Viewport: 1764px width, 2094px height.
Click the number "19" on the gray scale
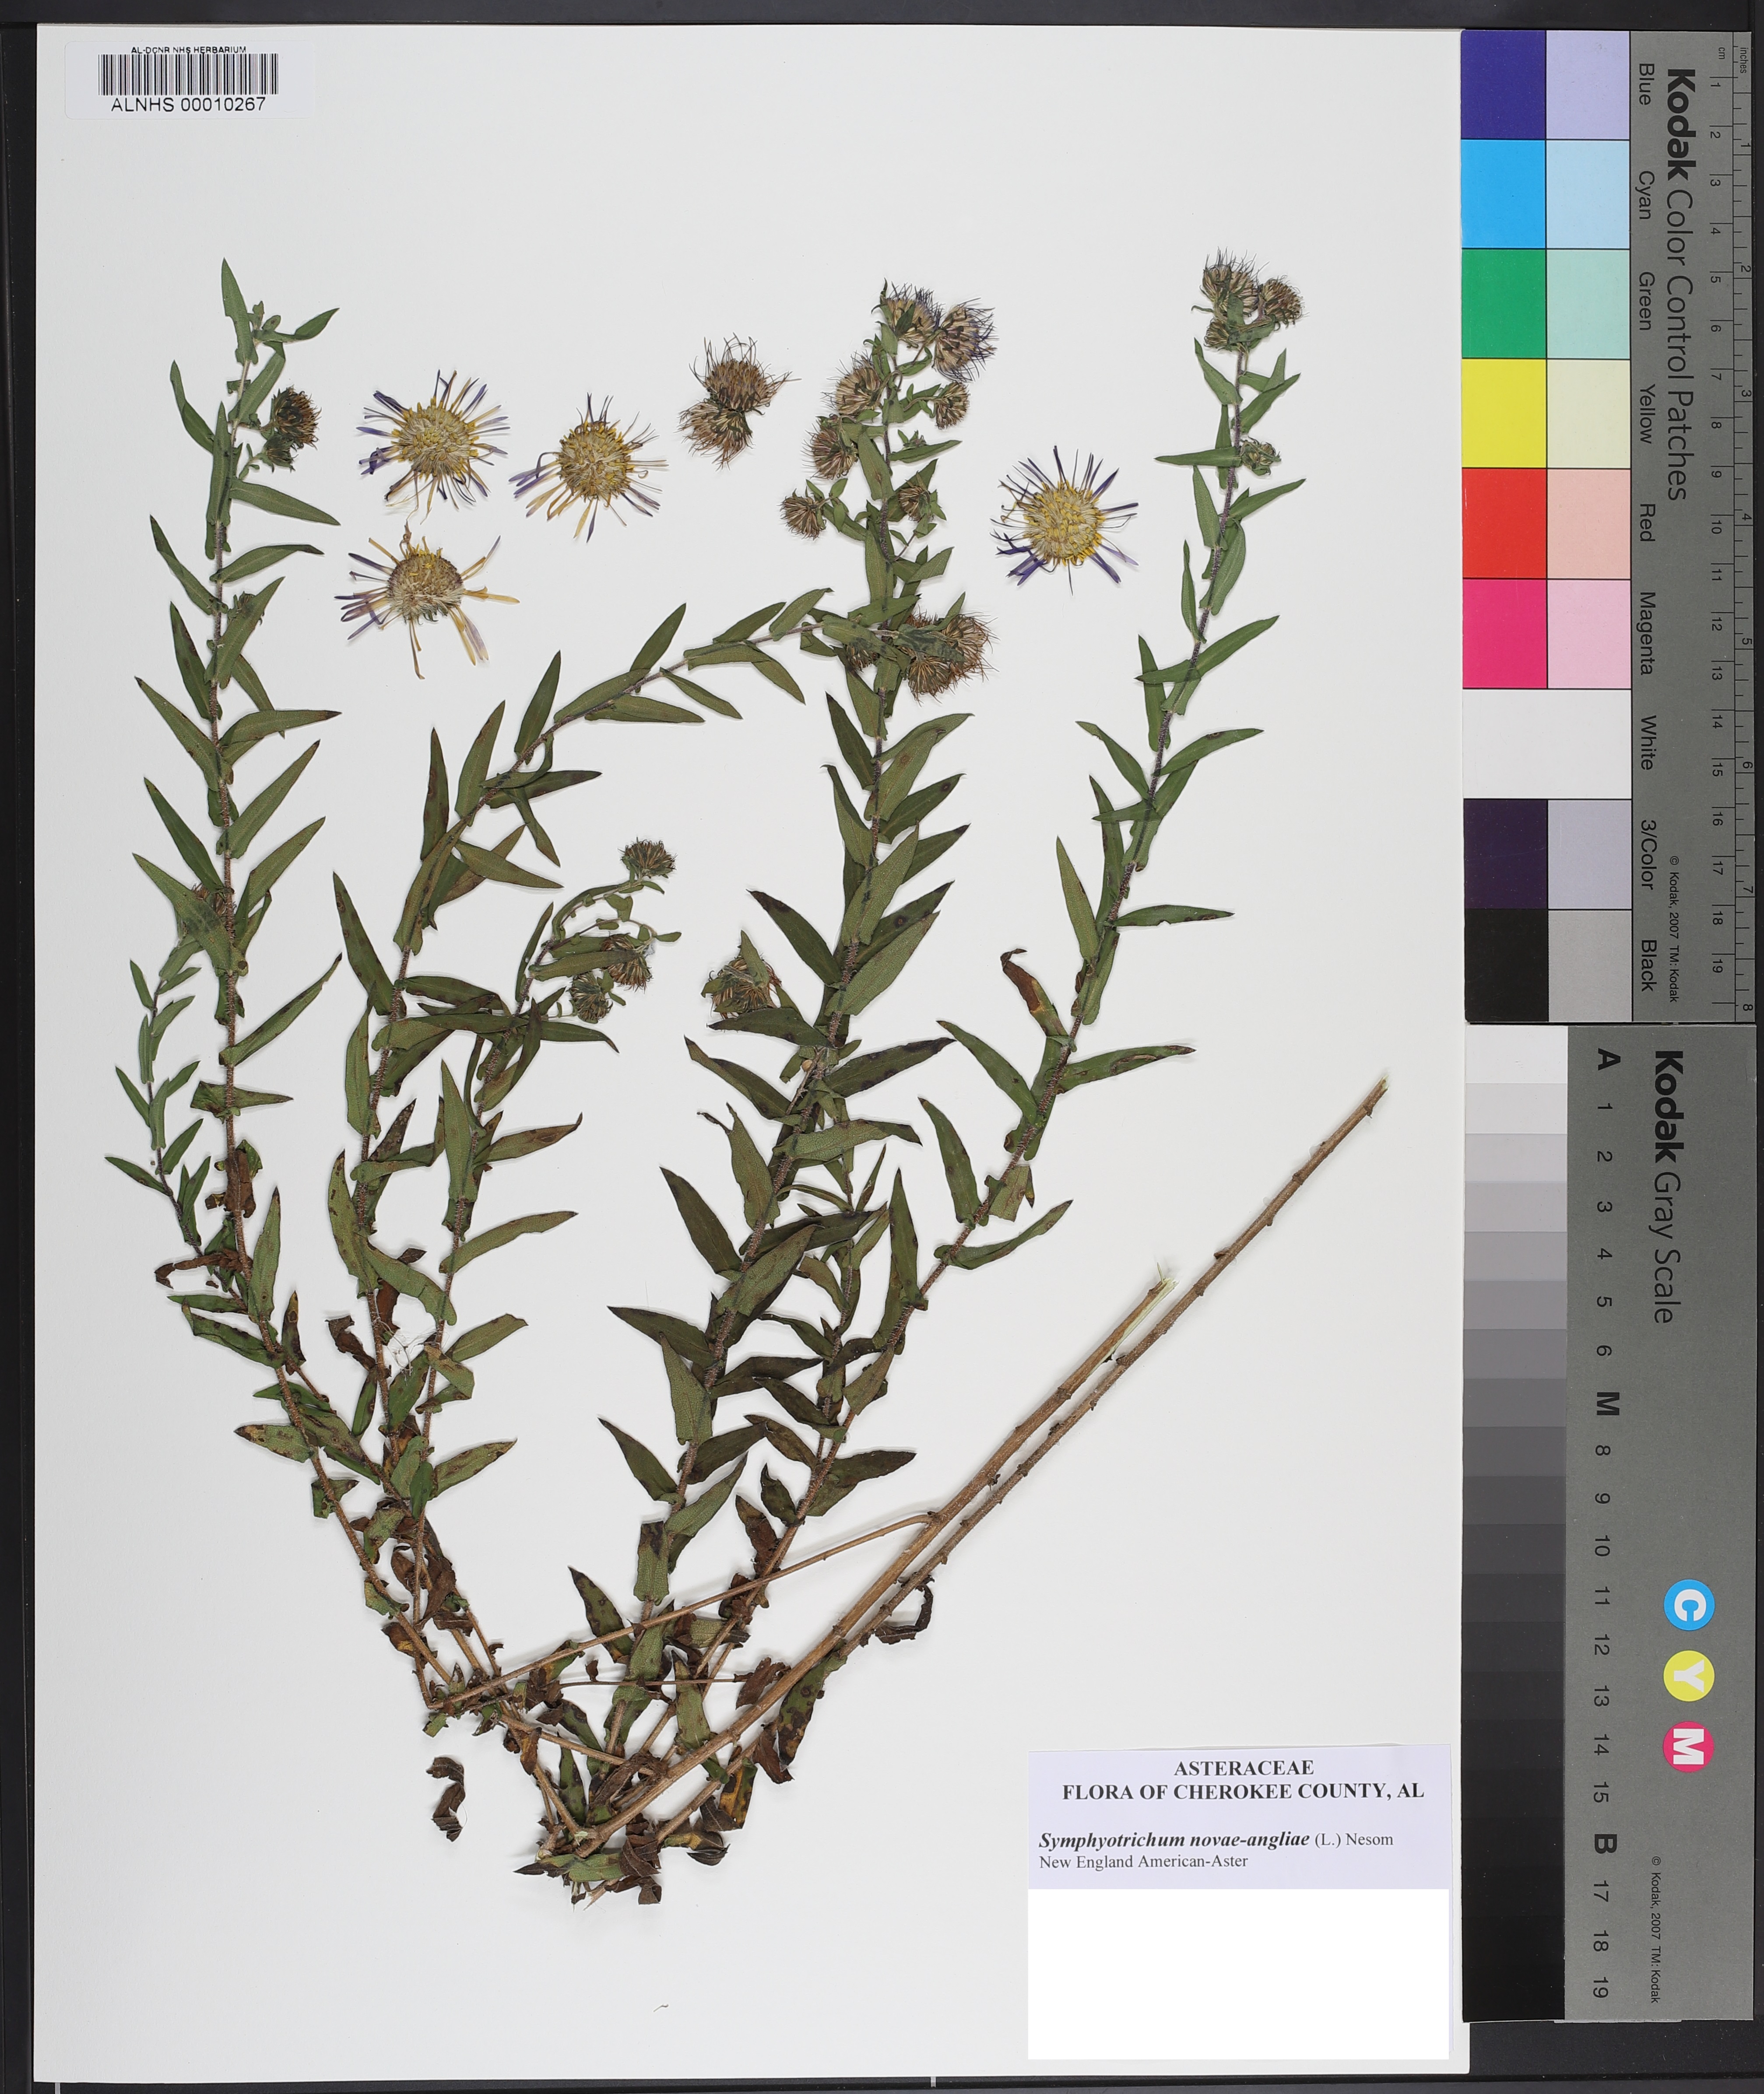[x=1599, y=1988]
